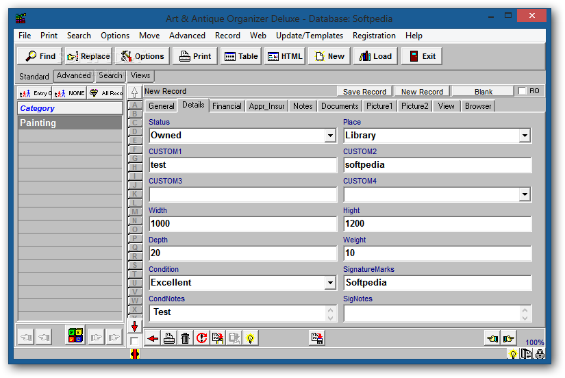Image resolution: width=565 pixels, height=378 pixels.
Task: Click the New Record button
Action: [422, 92]
